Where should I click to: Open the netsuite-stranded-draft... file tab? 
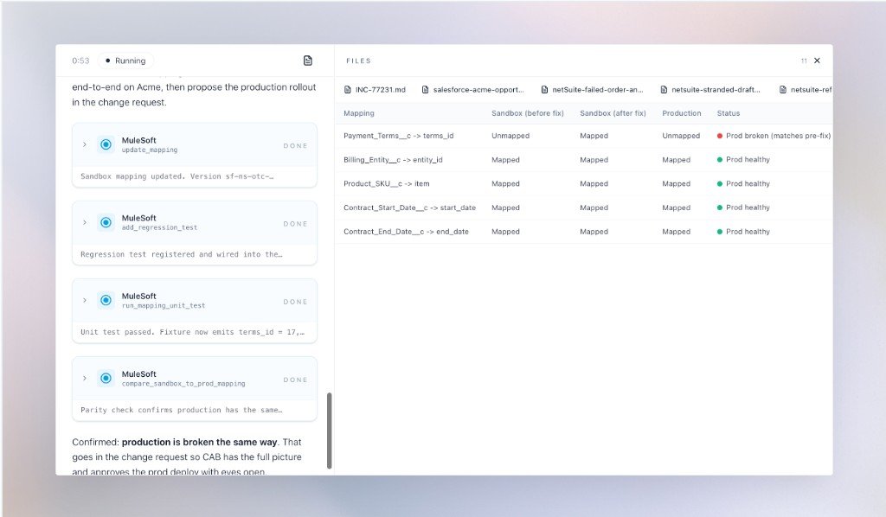[711, 90]
